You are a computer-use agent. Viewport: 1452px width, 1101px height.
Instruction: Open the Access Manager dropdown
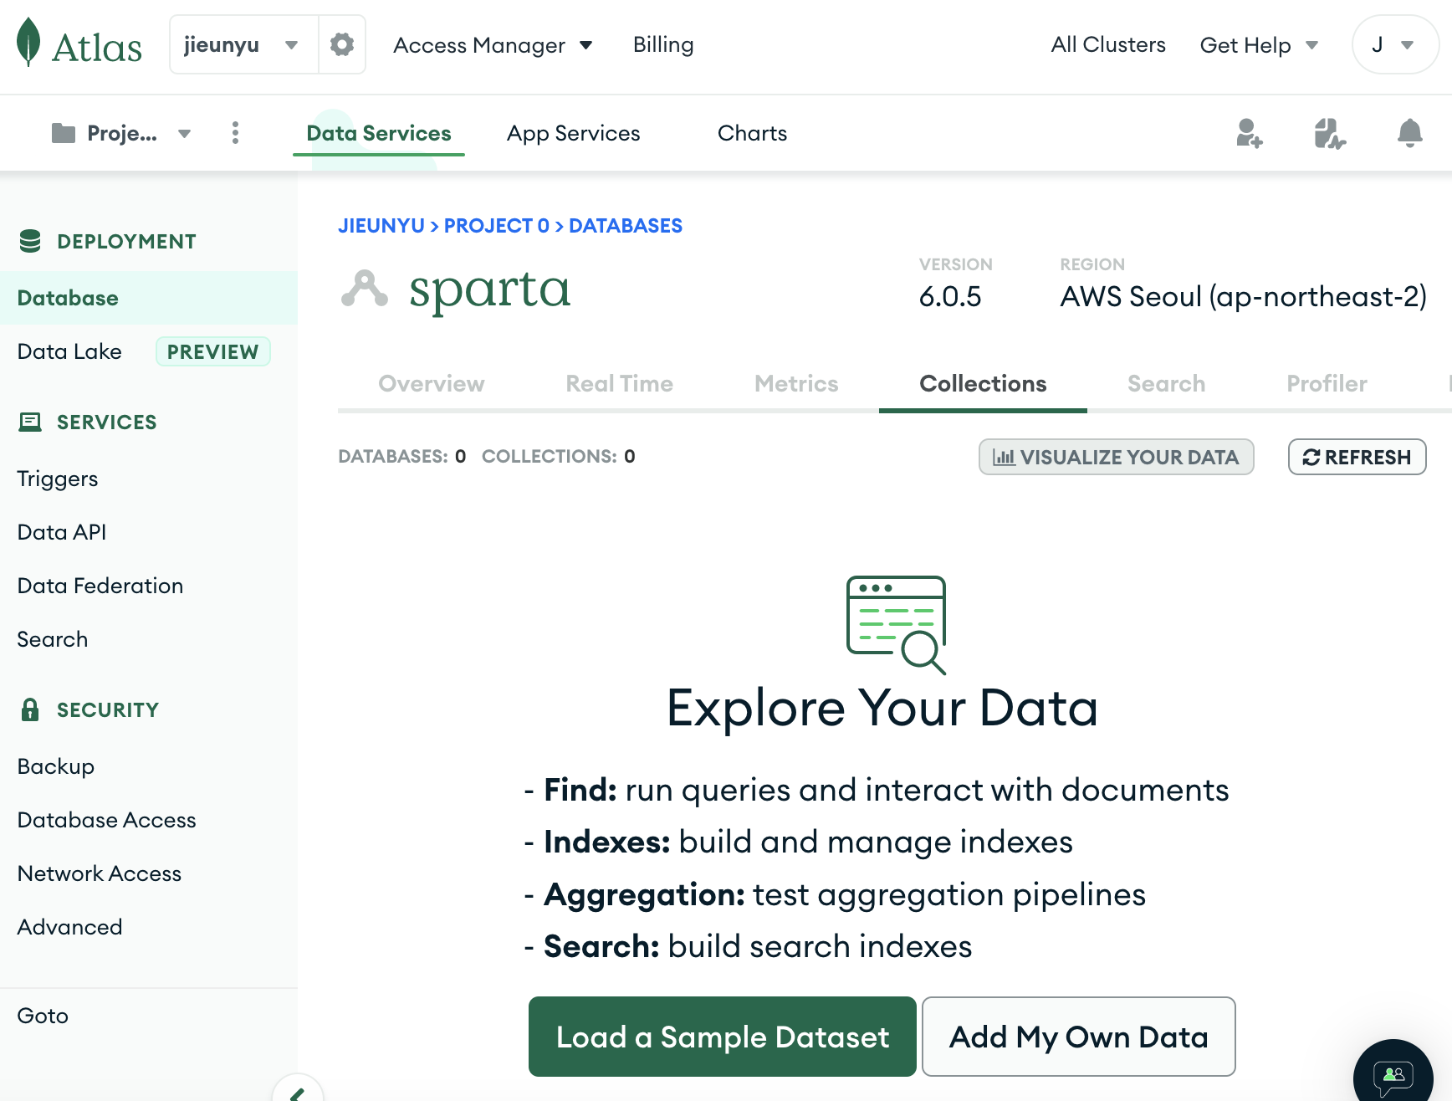(x=493, y=45)
